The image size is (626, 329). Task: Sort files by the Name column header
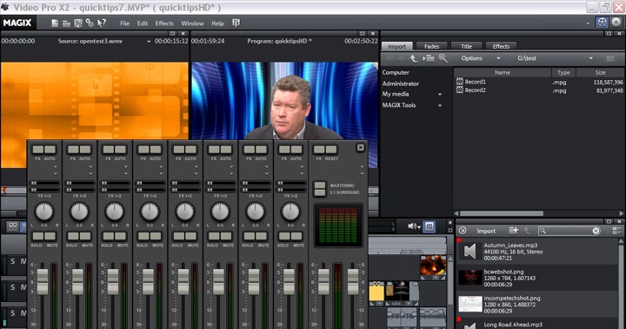pos(503,72)
